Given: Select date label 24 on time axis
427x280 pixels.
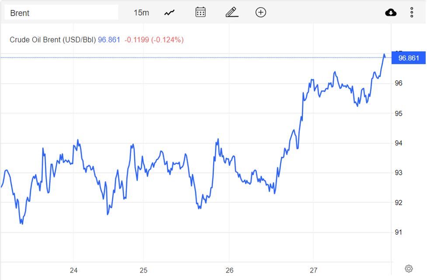Looking at the screenshot, I should tap(74, 270).
